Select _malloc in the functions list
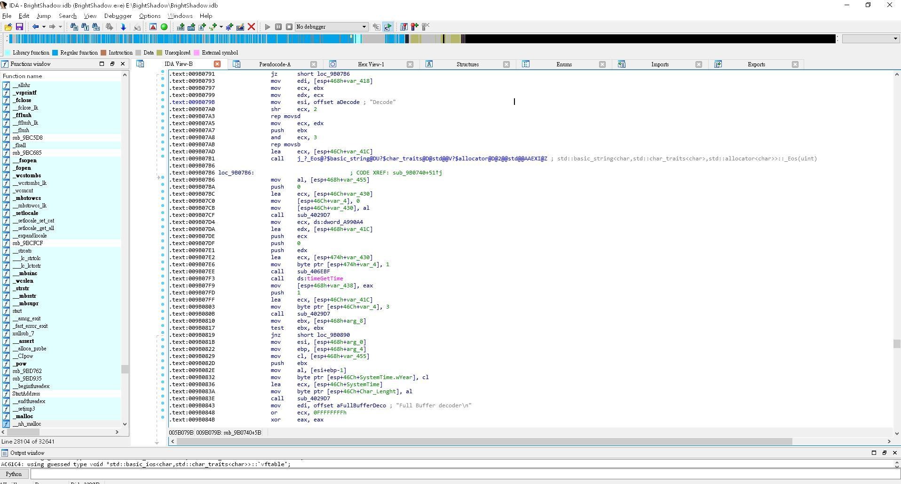The image size is (901, 484). point(23,416)
